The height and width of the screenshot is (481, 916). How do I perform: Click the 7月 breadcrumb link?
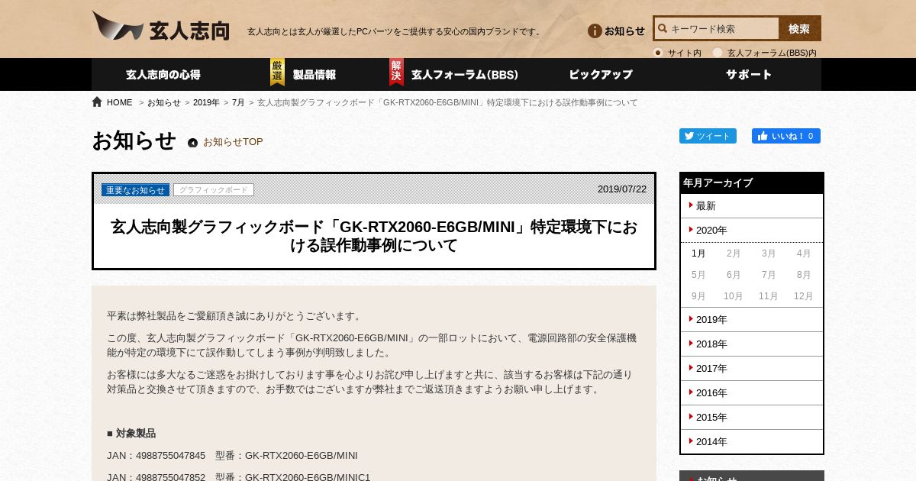coord(238,102)
